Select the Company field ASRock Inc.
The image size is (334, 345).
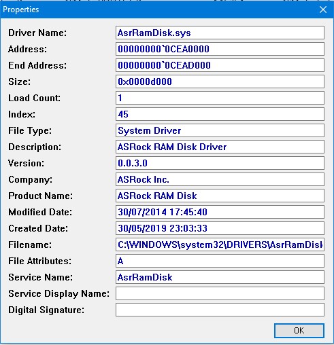[220, 179]
